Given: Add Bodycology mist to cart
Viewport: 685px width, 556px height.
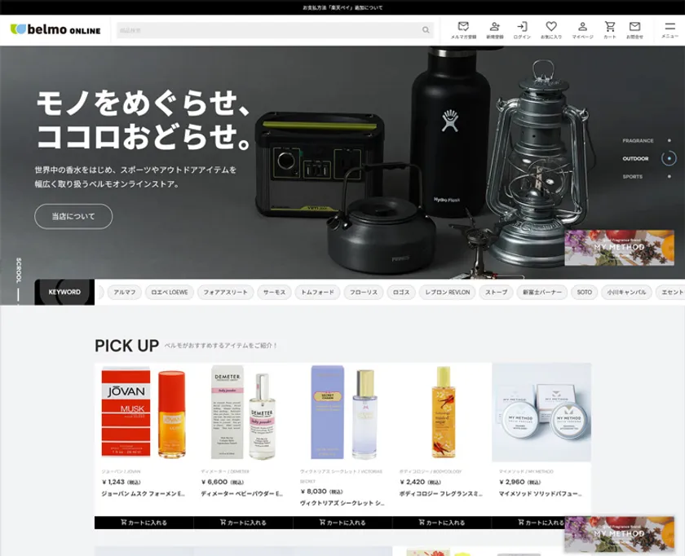Looking at the screenshot, I should (x=442, y=523).
